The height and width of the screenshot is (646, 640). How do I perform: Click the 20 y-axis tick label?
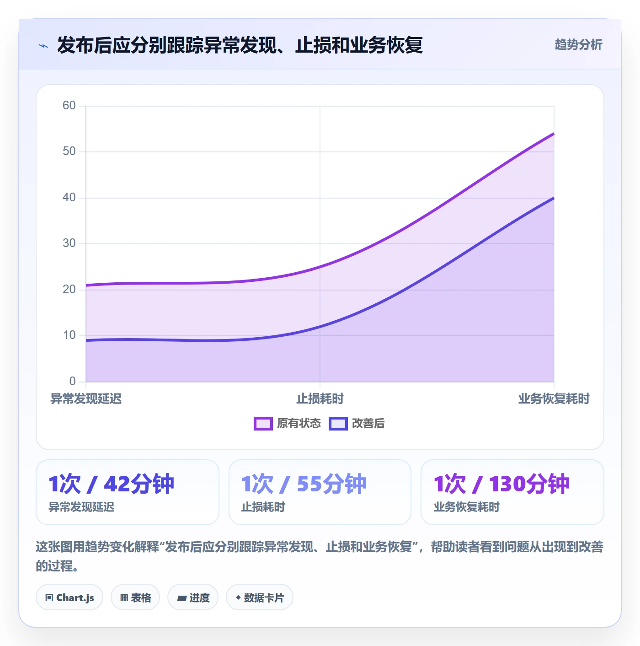(x=69, y=290)
